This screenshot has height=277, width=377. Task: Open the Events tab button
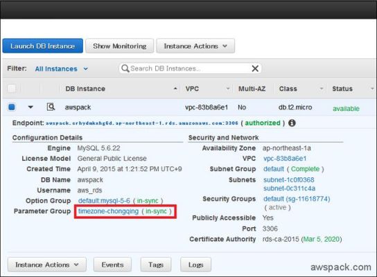coord(112,265)
